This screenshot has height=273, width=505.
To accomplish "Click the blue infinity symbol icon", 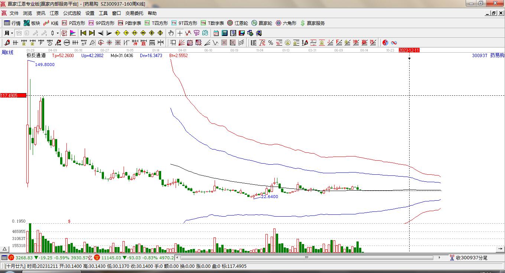I will click(394, 43).
